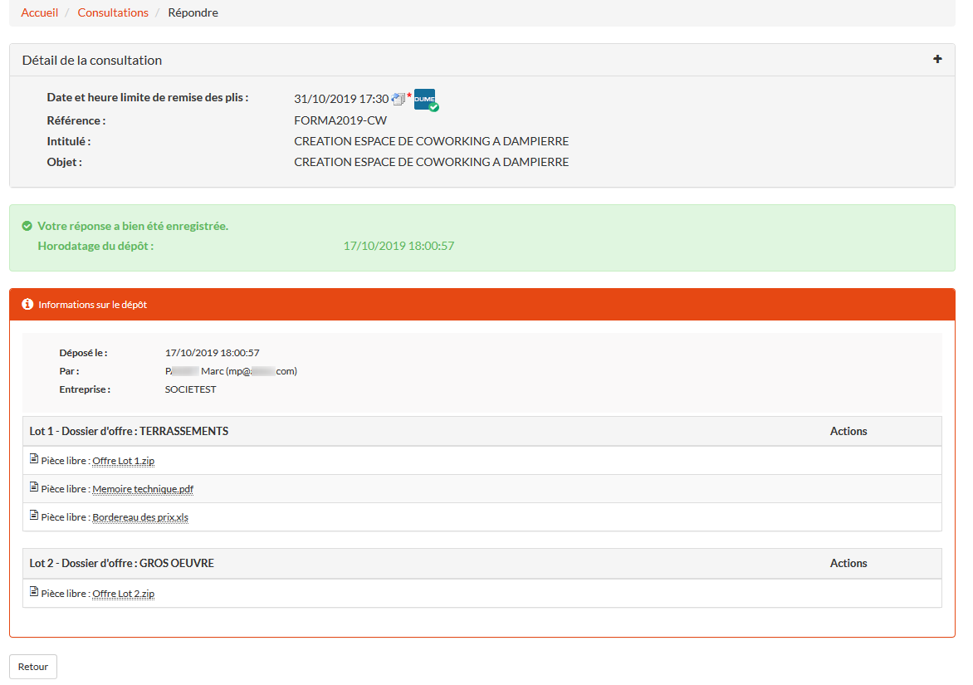Click the file icon beside Offre Lot 2.zip
Screen dimensions: 973x685
pos(34,592)
